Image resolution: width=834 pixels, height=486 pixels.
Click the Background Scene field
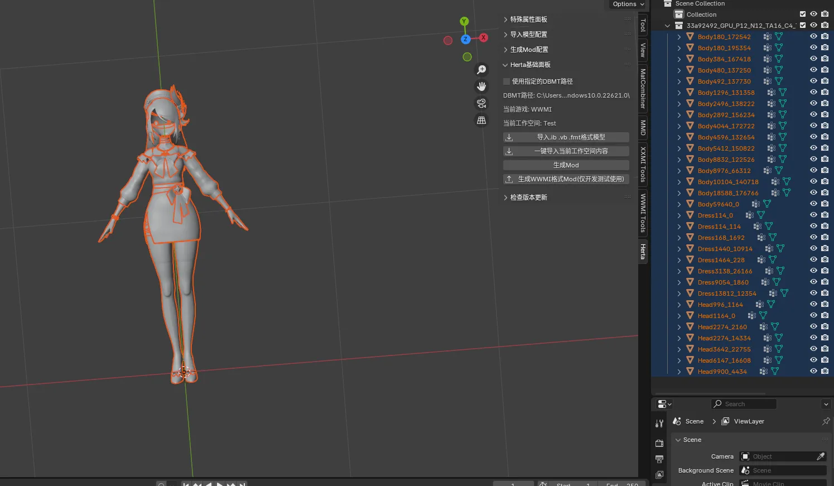tap(783, 470)
